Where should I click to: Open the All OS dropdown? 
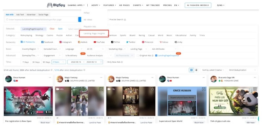96,49
